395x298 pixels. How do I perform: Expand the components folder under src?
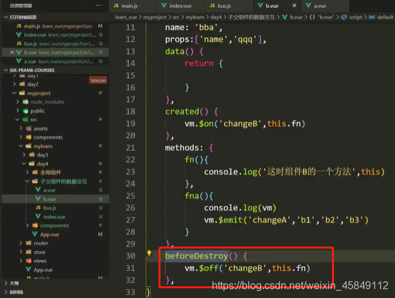click(x=21, y=137)
